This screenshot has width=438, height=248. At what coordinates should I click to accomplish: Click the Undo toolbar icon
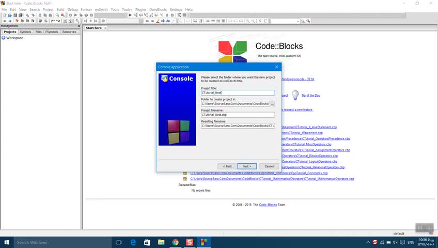(x=27, y=15)
